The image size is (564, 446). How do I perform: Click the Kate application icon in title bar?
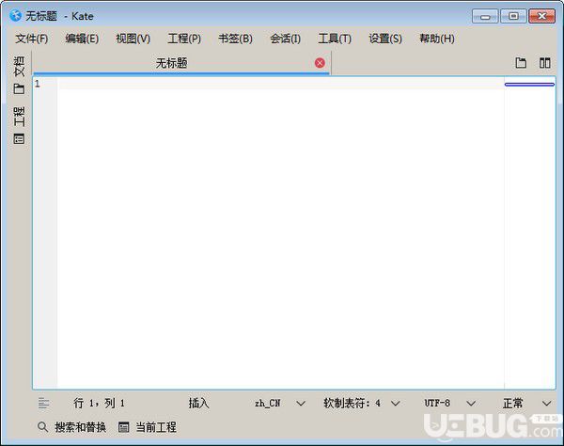[15, 15]
